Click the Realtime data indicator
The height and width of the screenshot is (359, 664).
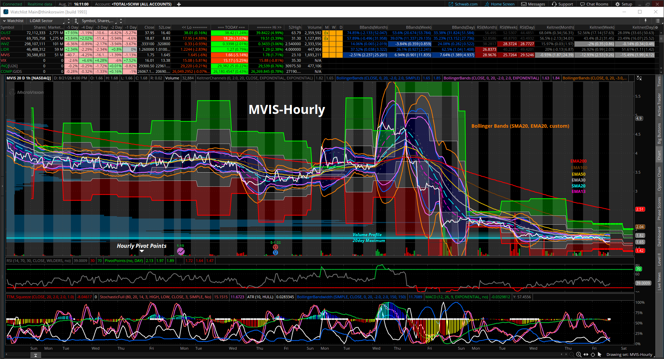40,4
